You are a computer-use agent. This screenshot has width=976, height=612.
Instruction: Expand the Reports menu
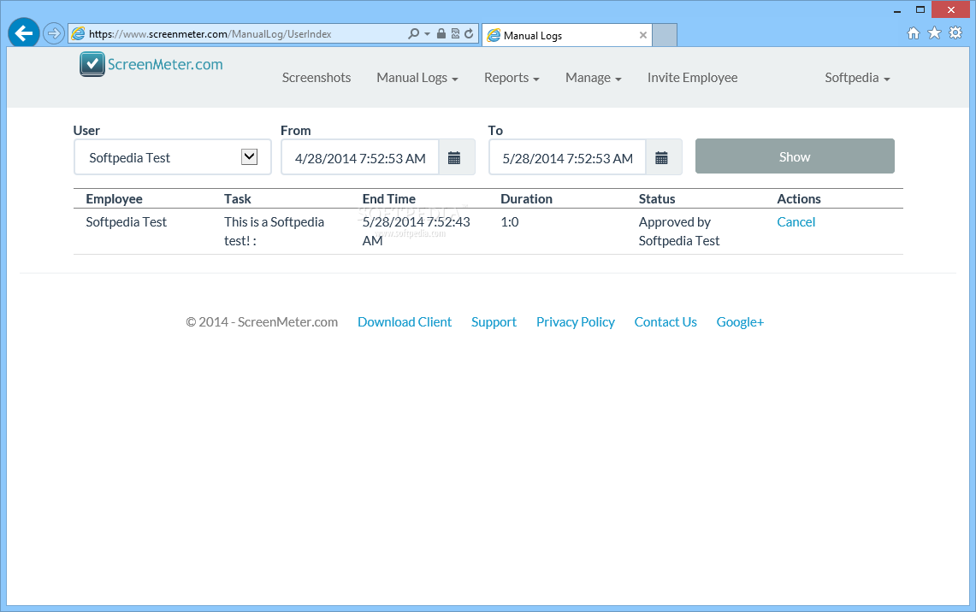click(512, 78)
